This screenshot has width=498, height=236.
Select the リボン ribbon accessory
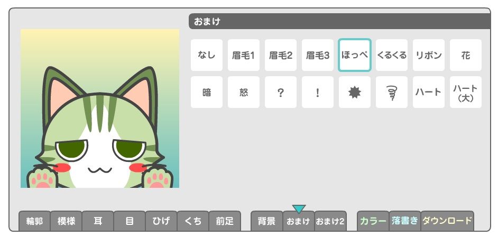[x=429, y=55]
